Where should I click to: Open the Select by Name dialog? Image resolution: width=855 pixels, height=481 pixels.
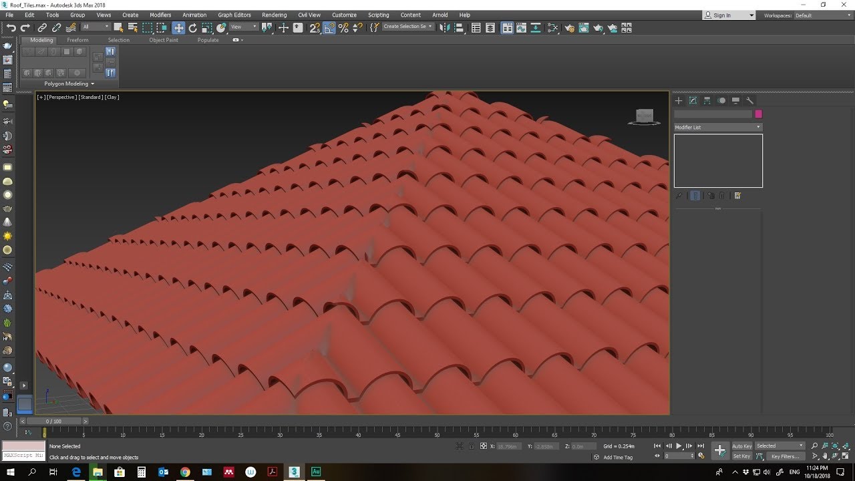pos(132,28)
